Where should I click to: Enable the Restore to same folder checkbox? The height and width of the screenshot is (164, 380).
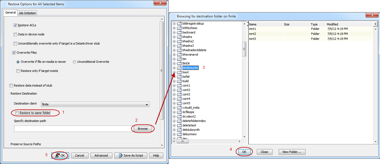[x=17, y=113]
